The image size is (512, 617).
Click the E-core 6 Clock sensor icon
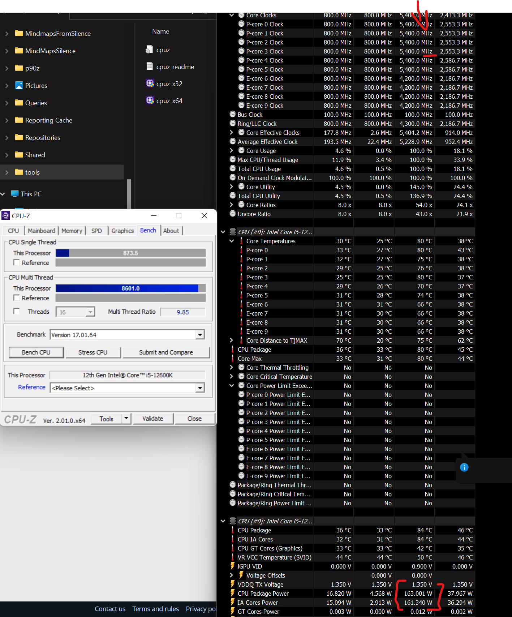coord(242,78)
